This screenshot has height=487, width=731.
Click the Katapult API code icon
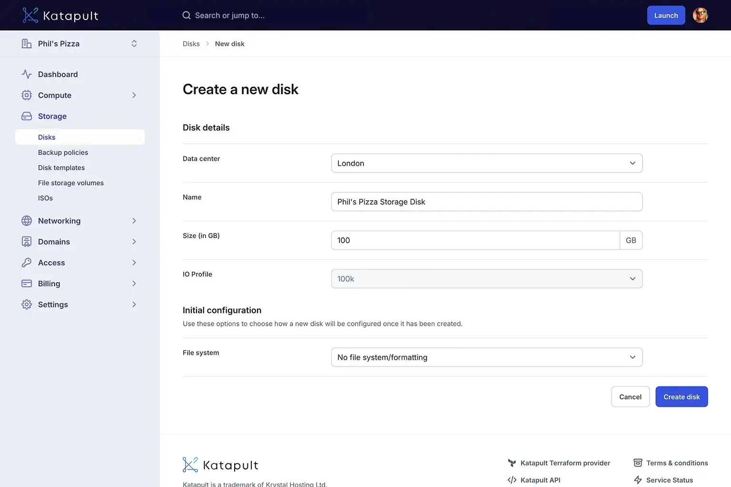[512, 480]
